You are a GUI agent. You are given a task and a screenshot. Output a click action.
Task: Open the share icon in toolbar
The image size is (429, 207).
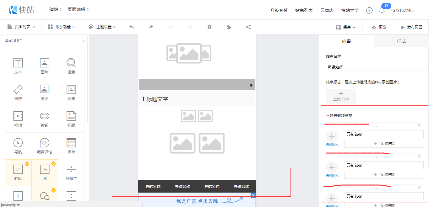click(248, 27)
